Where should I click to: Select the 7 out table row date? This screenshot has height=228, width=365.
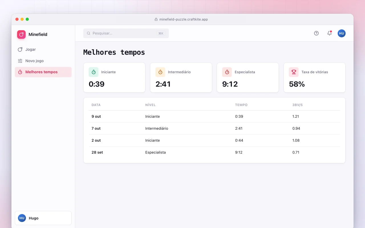96,129
